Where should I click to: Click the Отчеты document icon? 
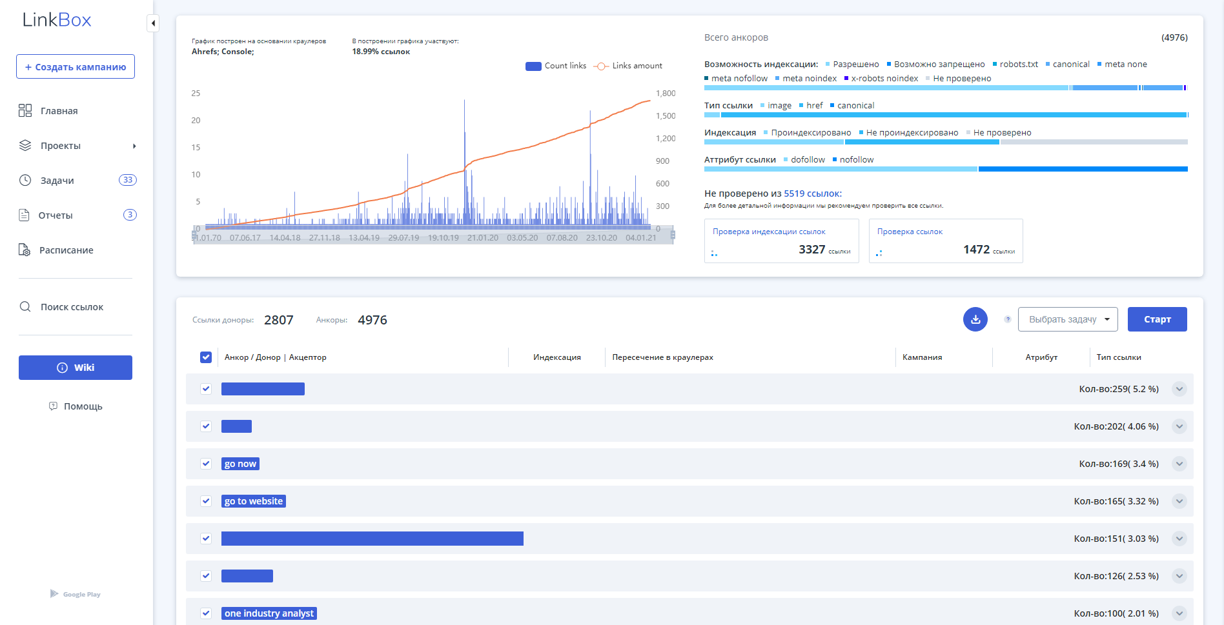click(25, 215)
